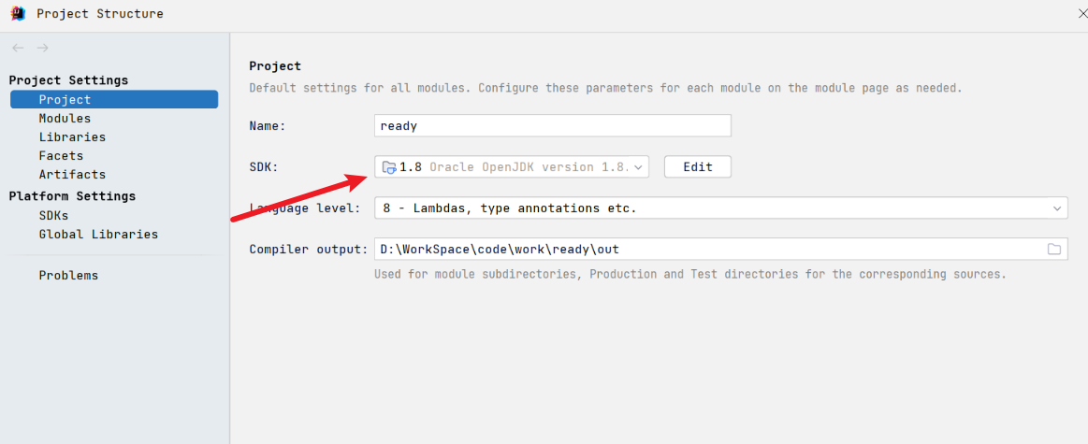Click the JDK folder icon in SDK field
The height and width of the screenshot is (444, 1088).
point(389,167)
